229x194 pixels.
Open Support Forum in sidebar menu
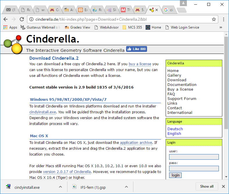182,99
